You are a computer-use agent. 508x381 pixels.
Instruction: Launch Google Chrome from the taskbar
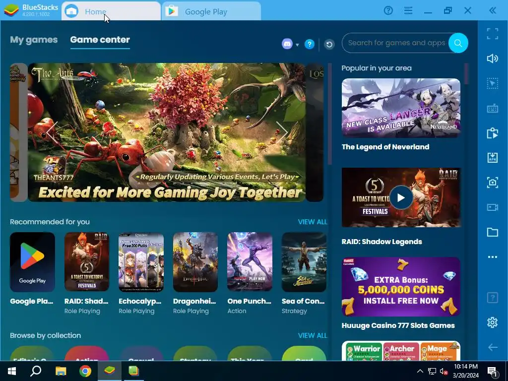[85, 371]
